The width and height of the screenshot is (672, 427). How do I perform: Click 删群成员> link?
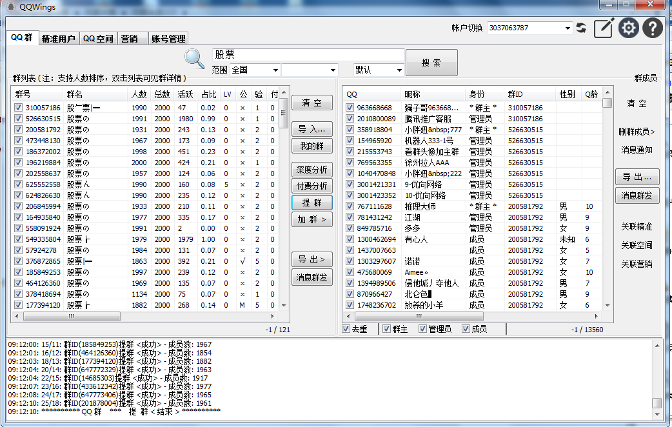[x=637, y=132]
